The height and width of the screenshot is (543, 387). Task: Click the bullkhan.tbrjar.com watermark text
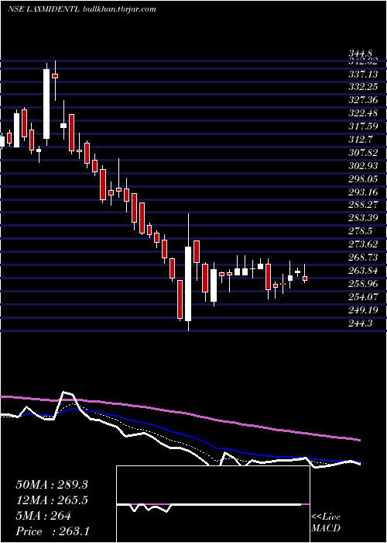pyautogui.click(x=119, y=9)
